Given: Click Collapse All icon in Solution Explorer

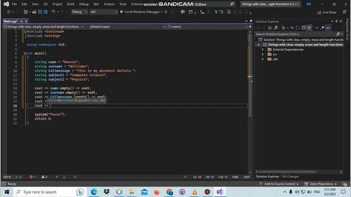Looking at the screenshot, I should coord(303,28).
